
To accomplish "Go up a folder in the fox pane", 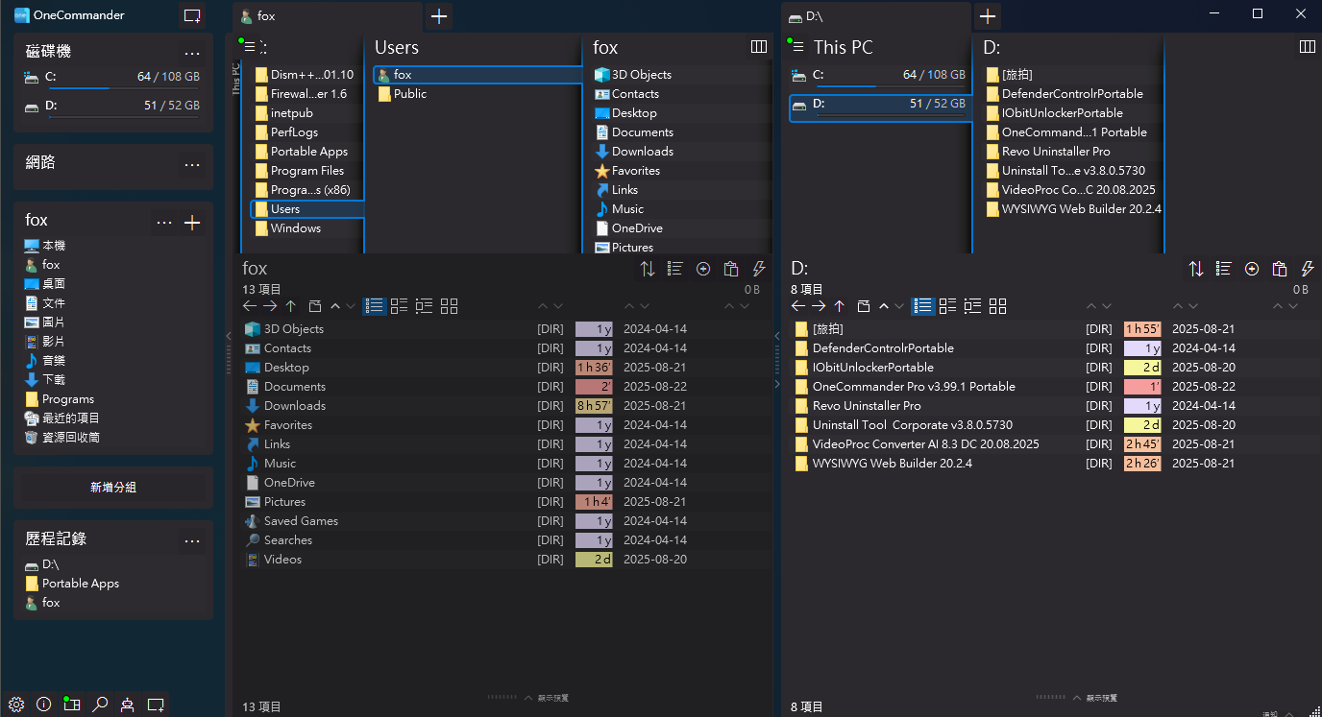I will (291, 306).
